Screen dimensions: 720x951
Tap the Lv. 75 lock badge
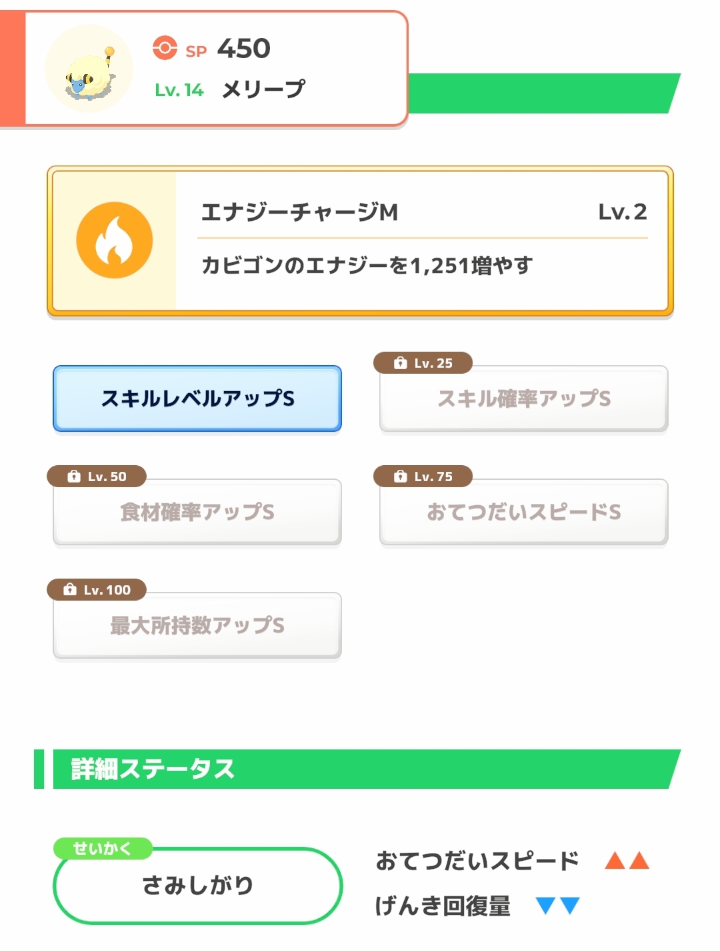coord(423,477)
